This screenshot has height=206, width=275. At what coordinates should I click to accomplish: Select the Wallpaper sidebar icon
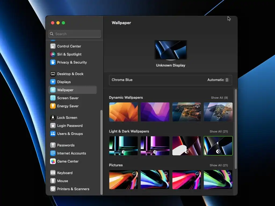[53, 90]
